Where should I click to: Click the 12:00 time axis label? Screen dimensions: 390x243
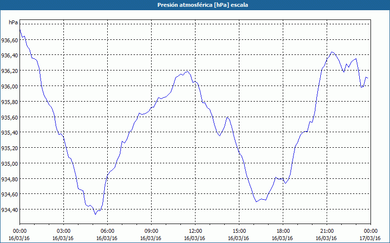(x=195, y=231)
